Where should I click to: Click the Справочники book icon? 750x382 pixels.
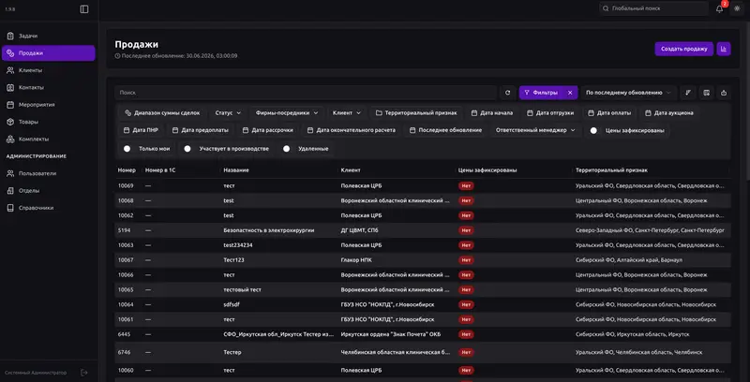pos(10,208)
